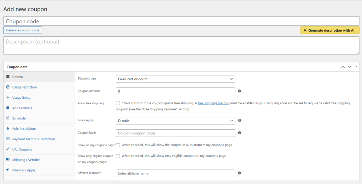Viewport: 362px width, 184px height.
Task: Click the General tab ticket icon
Action: 8,77
